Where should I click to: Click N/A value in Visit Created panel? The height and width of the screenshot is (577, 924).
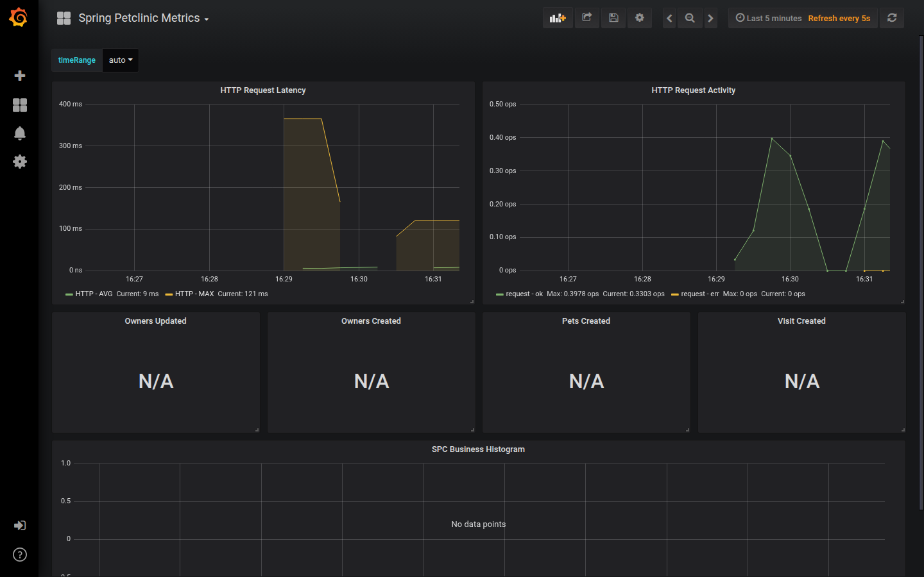802,381
